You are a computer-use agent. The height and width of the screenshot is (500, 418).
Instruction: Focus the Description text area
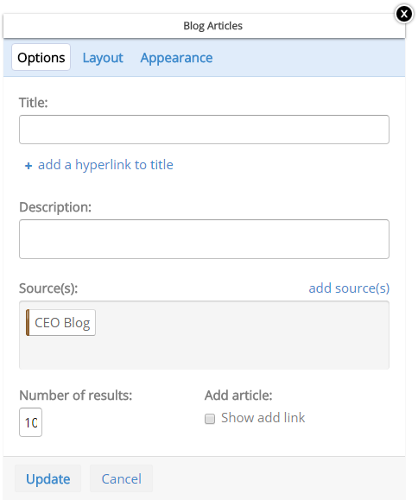204,239
